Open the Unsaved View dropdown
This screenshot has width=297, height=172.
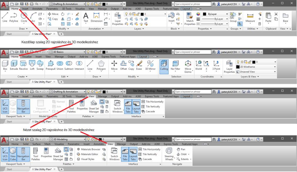coord(256,72)
